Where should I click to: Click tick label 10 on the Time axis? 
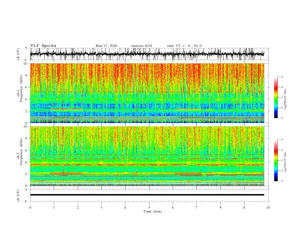pyautogui.click(x=268, y=207)
